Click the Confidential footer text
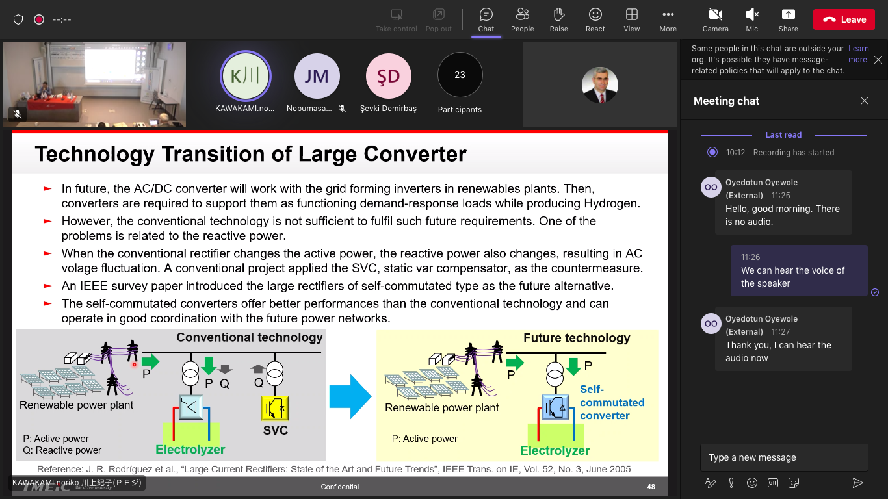 tap(339, 487)
